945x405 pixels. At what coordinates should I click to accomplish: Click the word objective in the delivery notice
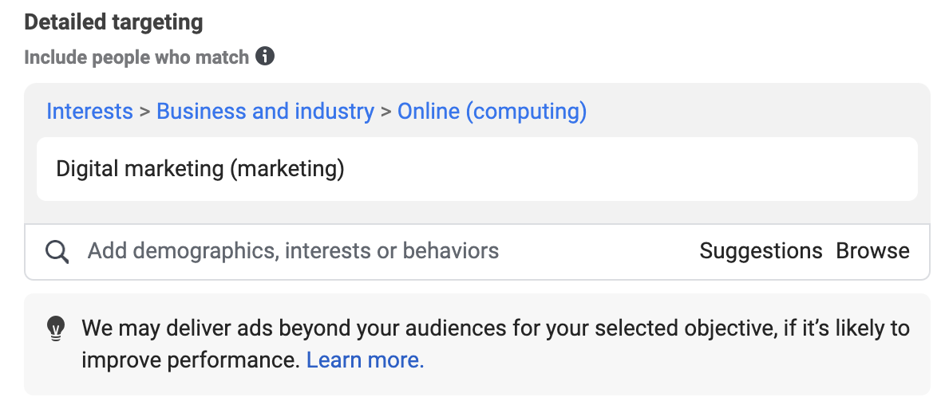pos(728,328)
